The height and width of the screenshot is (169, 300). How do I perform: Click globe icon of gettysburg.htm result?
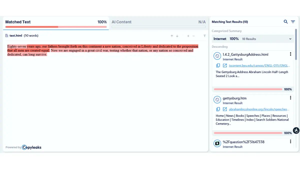point(217,100)
